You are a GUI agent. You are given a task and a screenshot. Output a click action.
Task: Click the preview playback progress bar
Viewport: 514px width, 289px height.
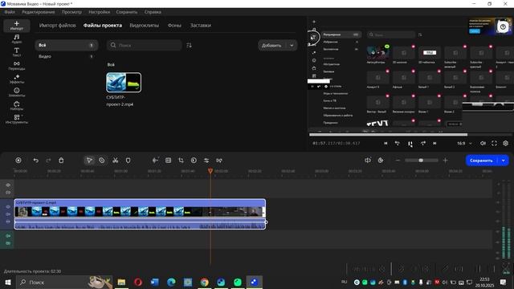pos(411,135)
